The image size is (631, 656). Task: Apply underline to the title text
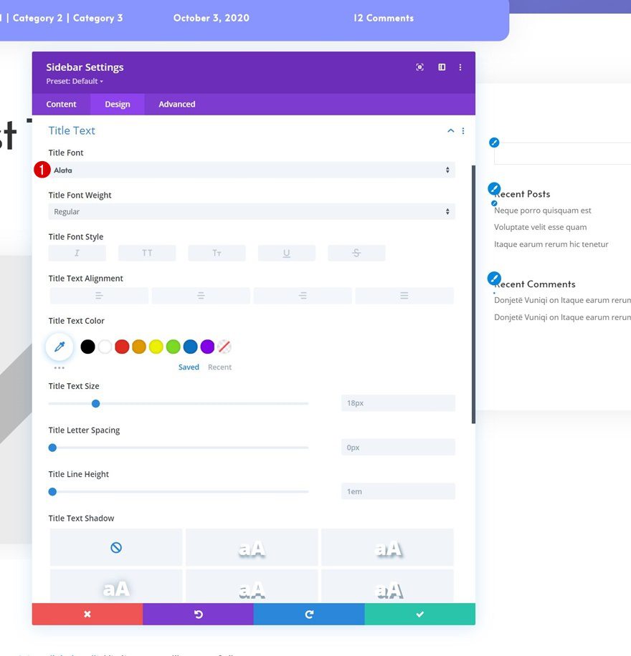pyautogui.click(x=287, y=252)
